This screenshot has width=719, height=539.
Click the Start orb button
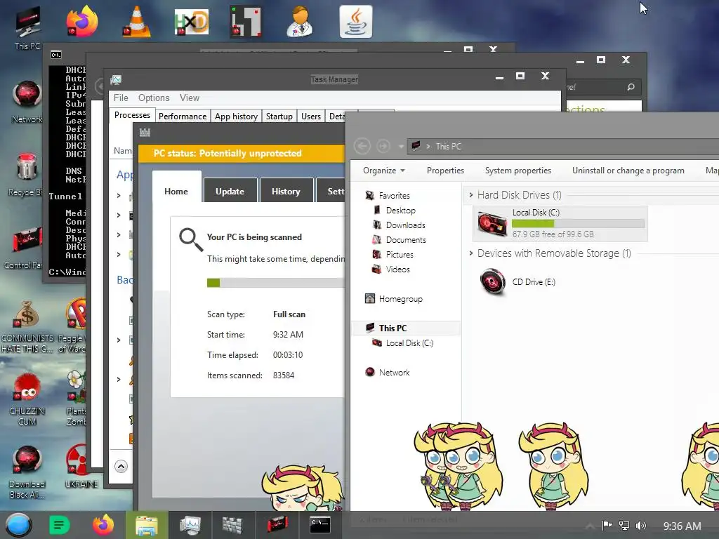coord(19,525)
